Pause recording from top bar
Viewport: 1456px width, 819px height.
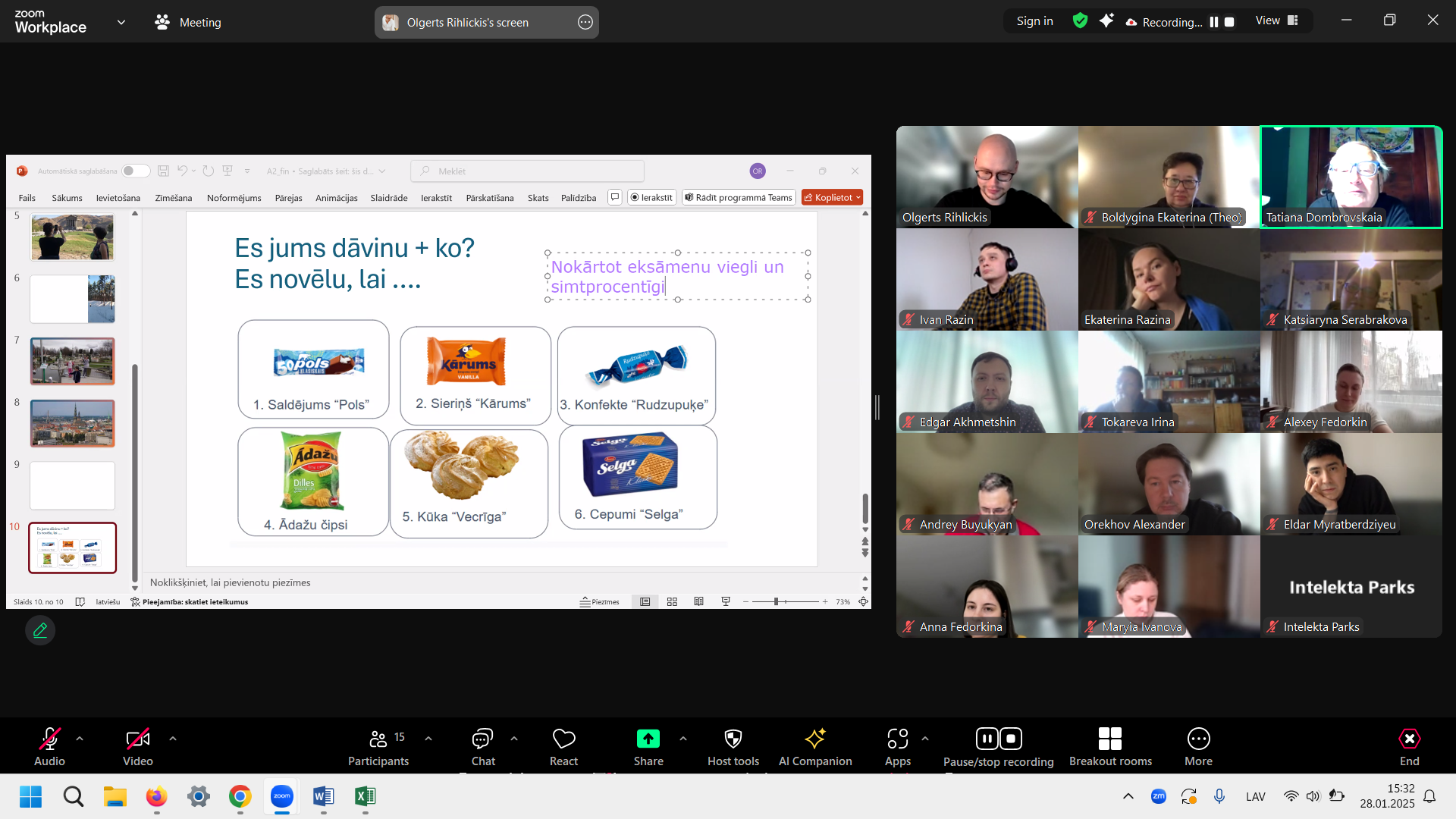click(1214, 22)
